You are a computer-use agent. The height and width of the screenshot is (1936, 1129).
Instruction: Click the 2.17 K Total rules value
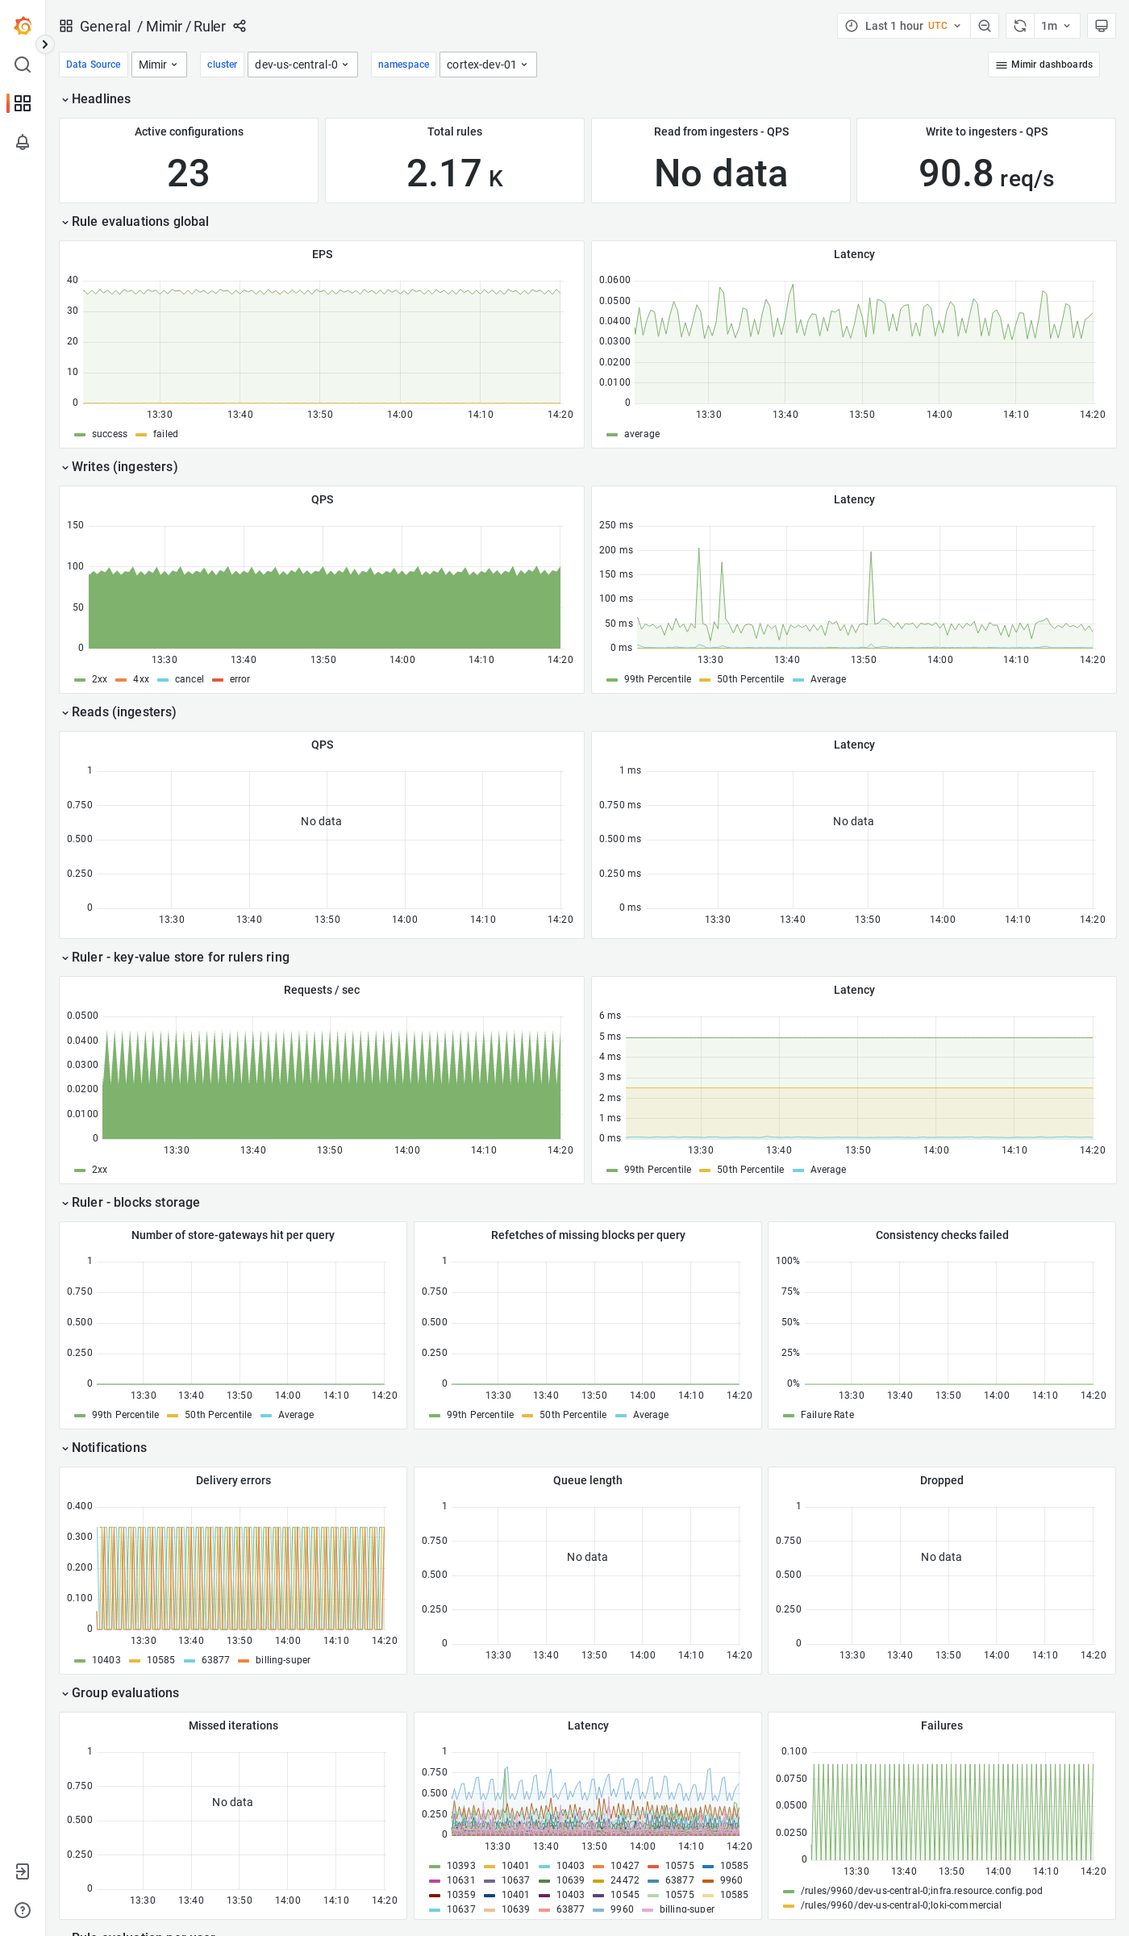455,173
